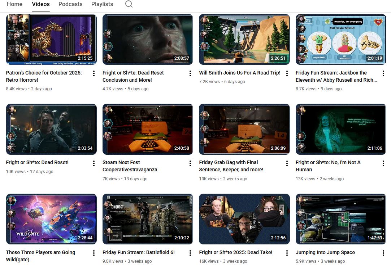391x266 pixels.
Task: Switch to the Home tab
Action: point(14,4)
